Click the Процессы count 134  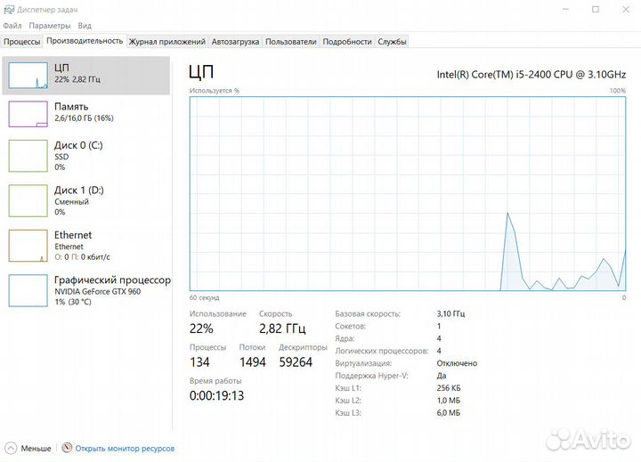pos(199,361)
